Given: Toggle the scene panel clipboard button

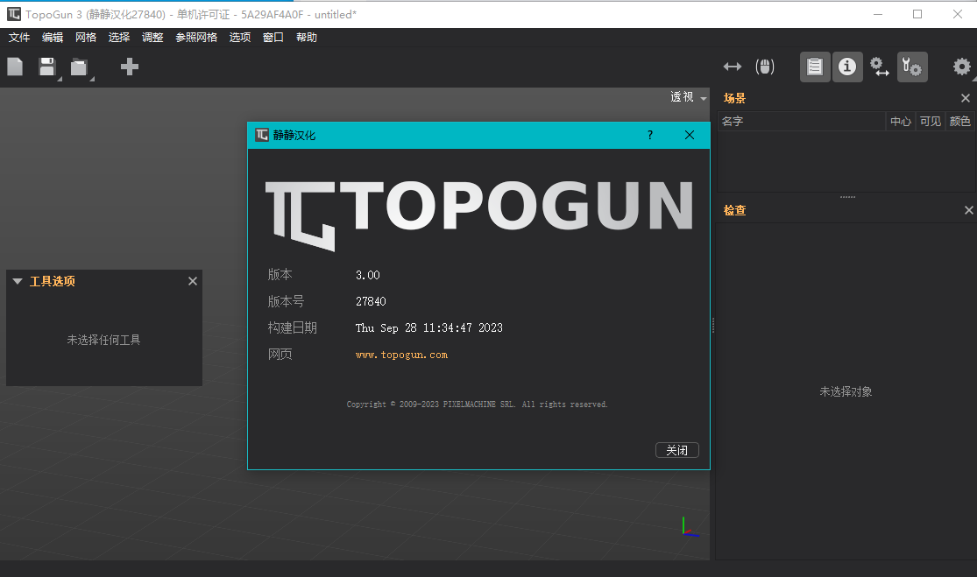Looking at the screenshot, I should pos(815,67).
